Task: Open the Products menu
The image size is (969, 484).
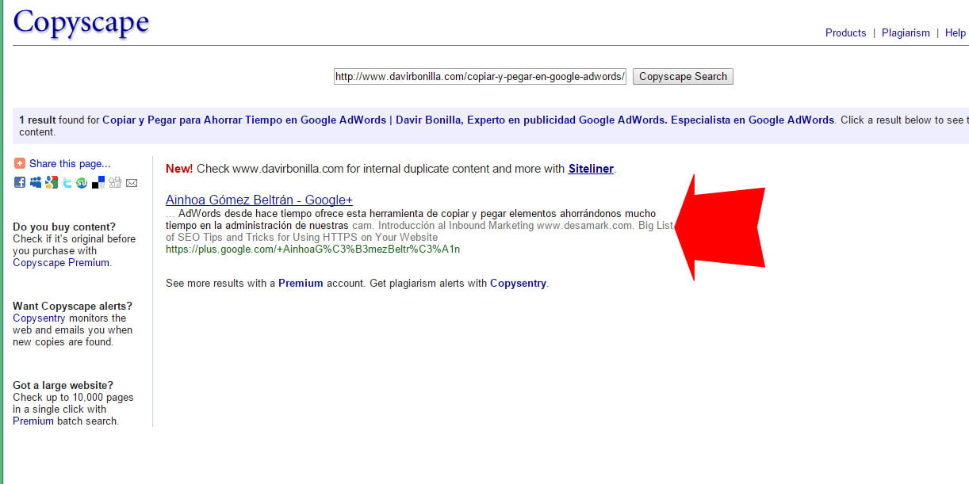Action: pos(845,32)
